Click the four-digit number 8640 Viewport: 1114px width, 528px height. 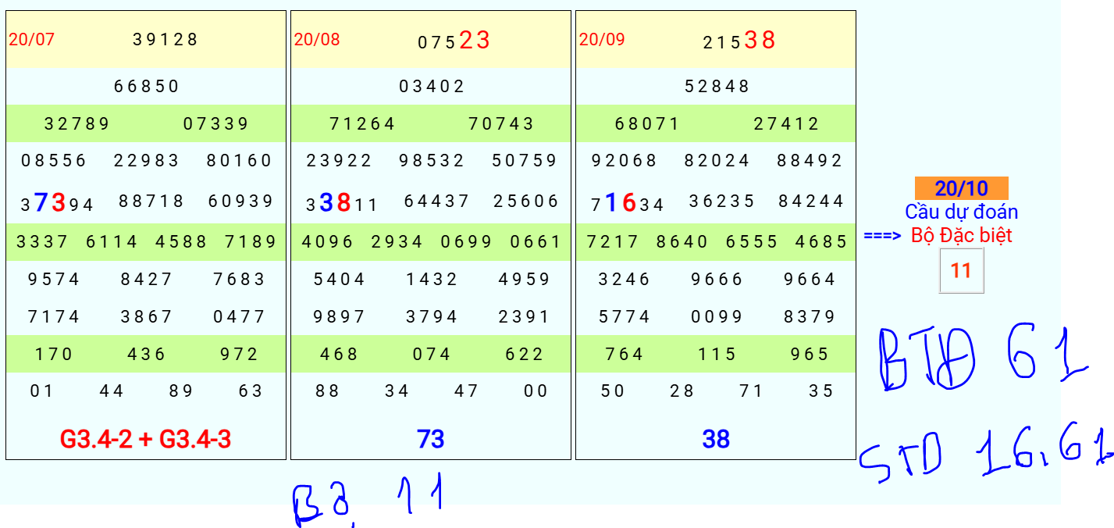[x=682, y=241]
